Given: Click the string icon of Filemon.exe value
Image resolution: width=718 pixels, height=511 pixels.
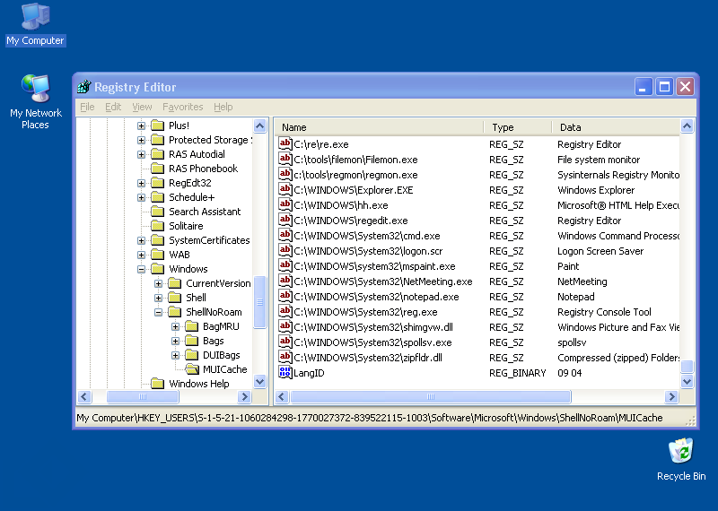Looking at the screenshot, I should (285, 160).
